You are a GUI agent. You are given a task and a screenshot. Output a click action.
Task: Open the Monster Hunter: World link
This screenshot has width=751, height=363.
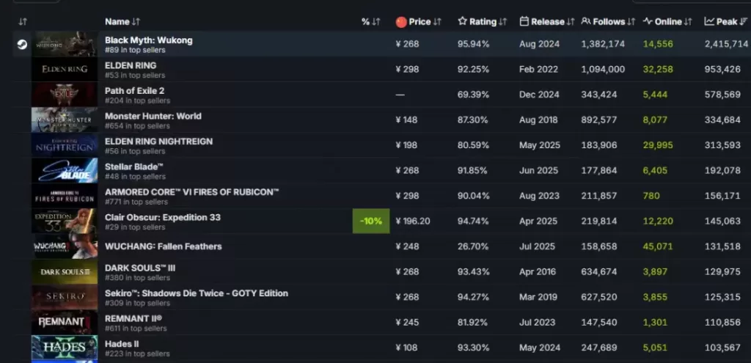(x=153, y=117)
